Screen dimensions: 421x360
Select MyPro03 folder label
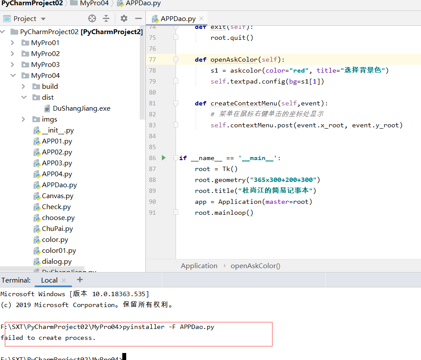[x=45, y=65]
